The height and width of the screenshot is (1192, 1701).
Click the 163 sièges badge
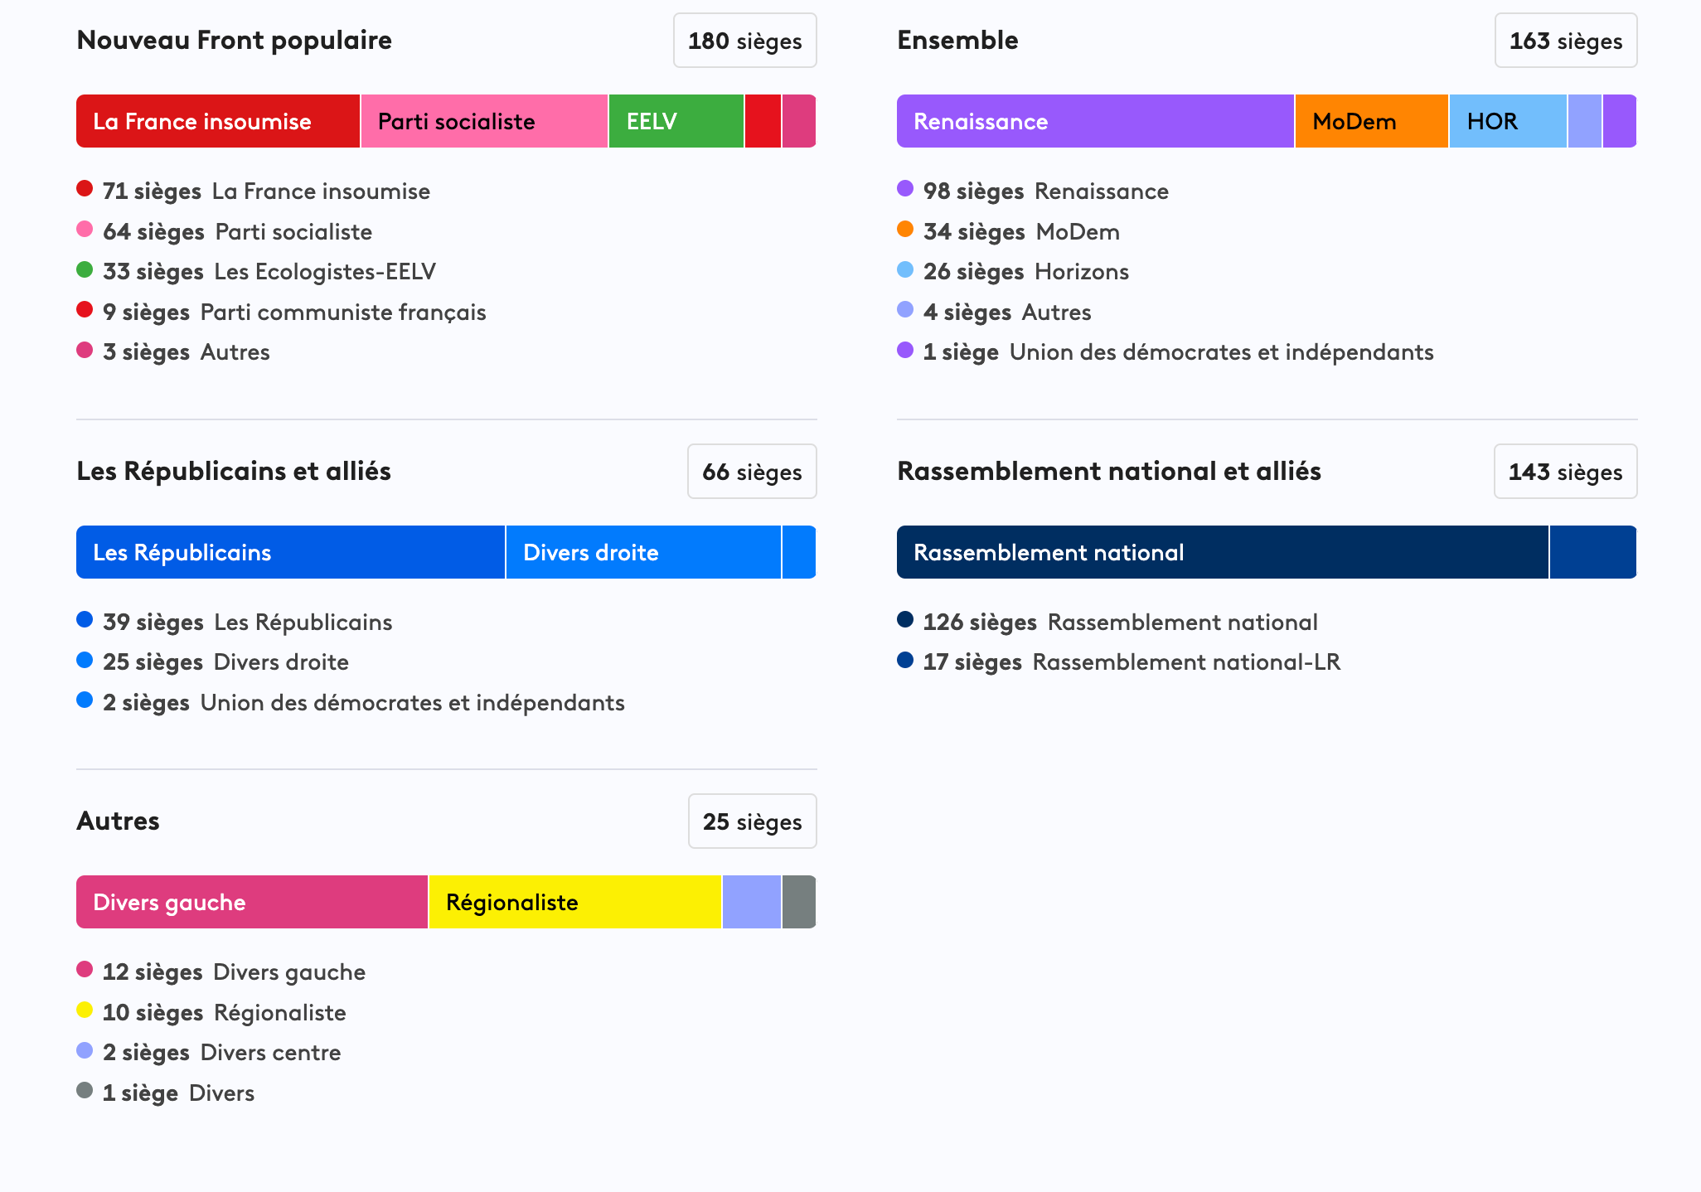tap(1566, 41)
